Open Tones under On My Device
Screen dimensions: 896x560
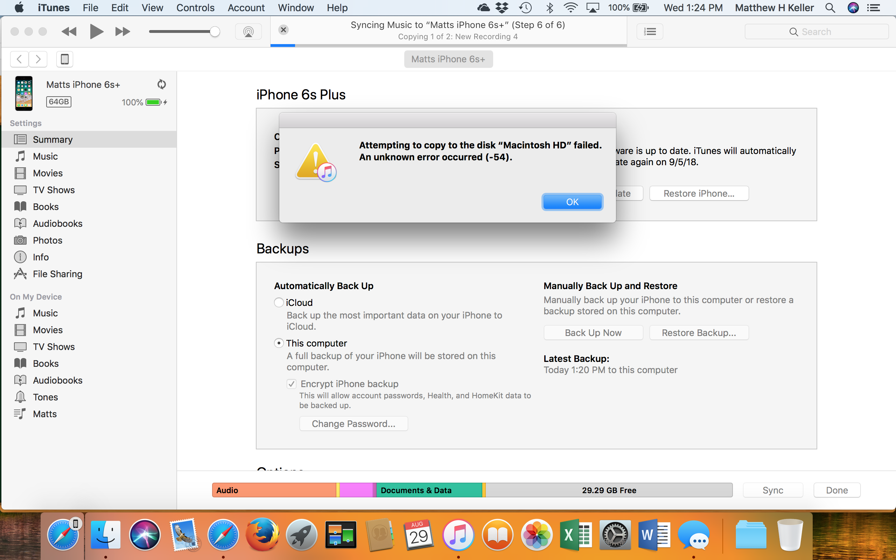(x=45, y=397)
